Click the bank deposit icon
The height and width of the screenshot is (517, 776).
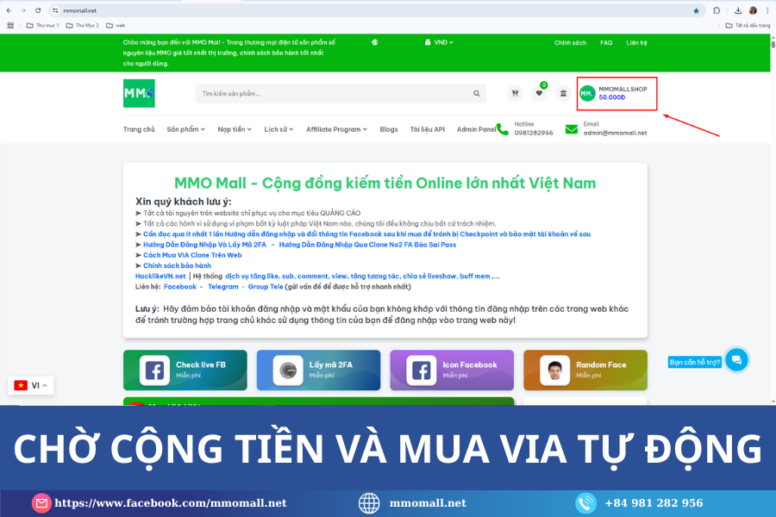tap(563, 93)
